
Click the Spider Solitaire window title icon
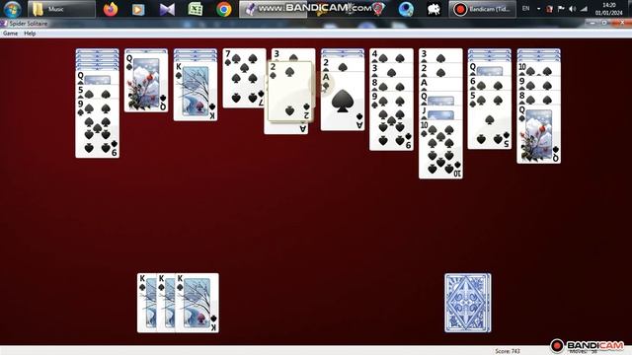coord(3,24)
